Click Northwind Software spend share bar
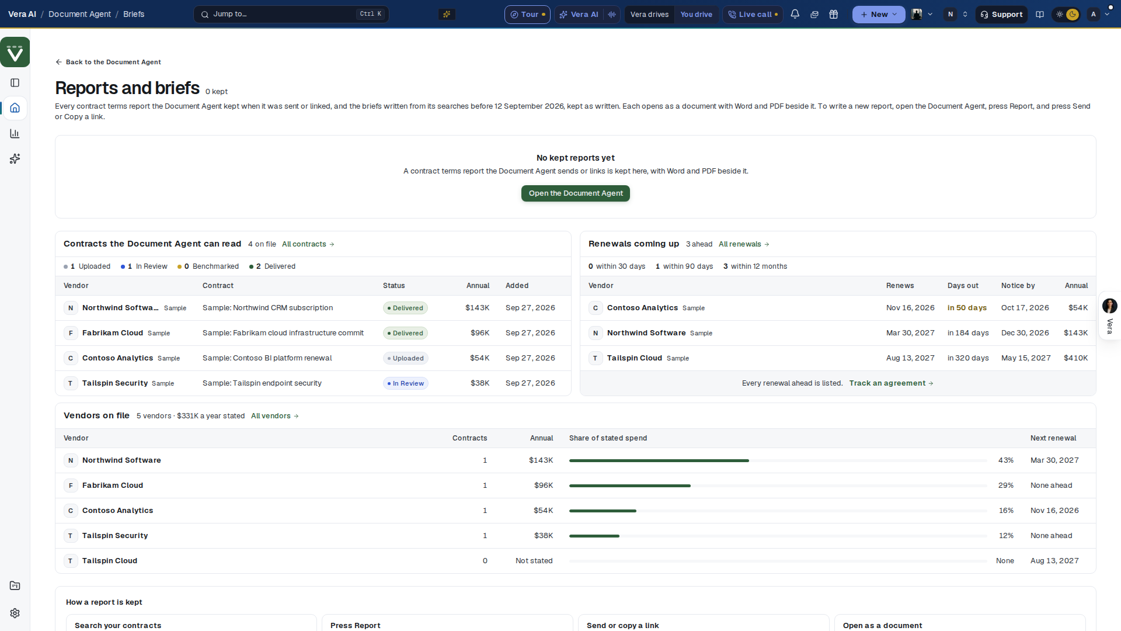Image resolution: width=1121 pixels, height=631 pixels. [778, 460]
